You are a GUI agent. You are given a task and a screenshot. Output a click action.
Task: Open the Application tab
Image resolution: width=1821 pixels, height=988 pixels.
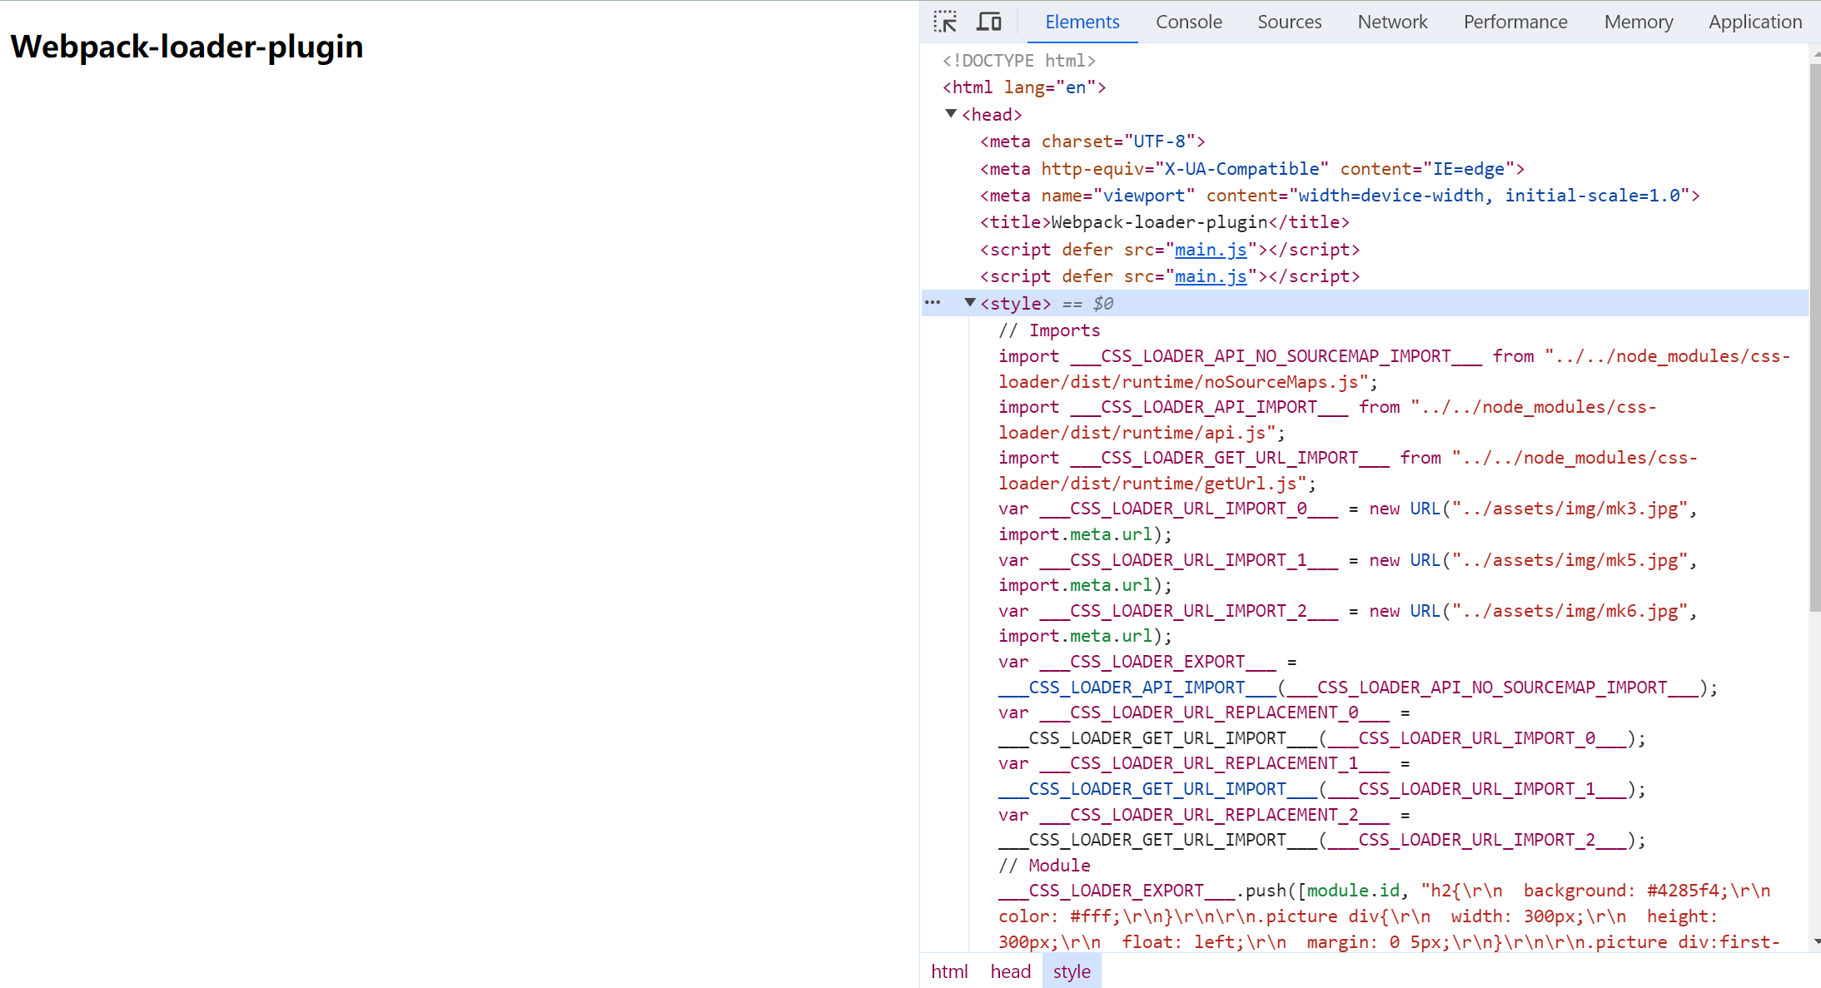[x=1754, y=22]
